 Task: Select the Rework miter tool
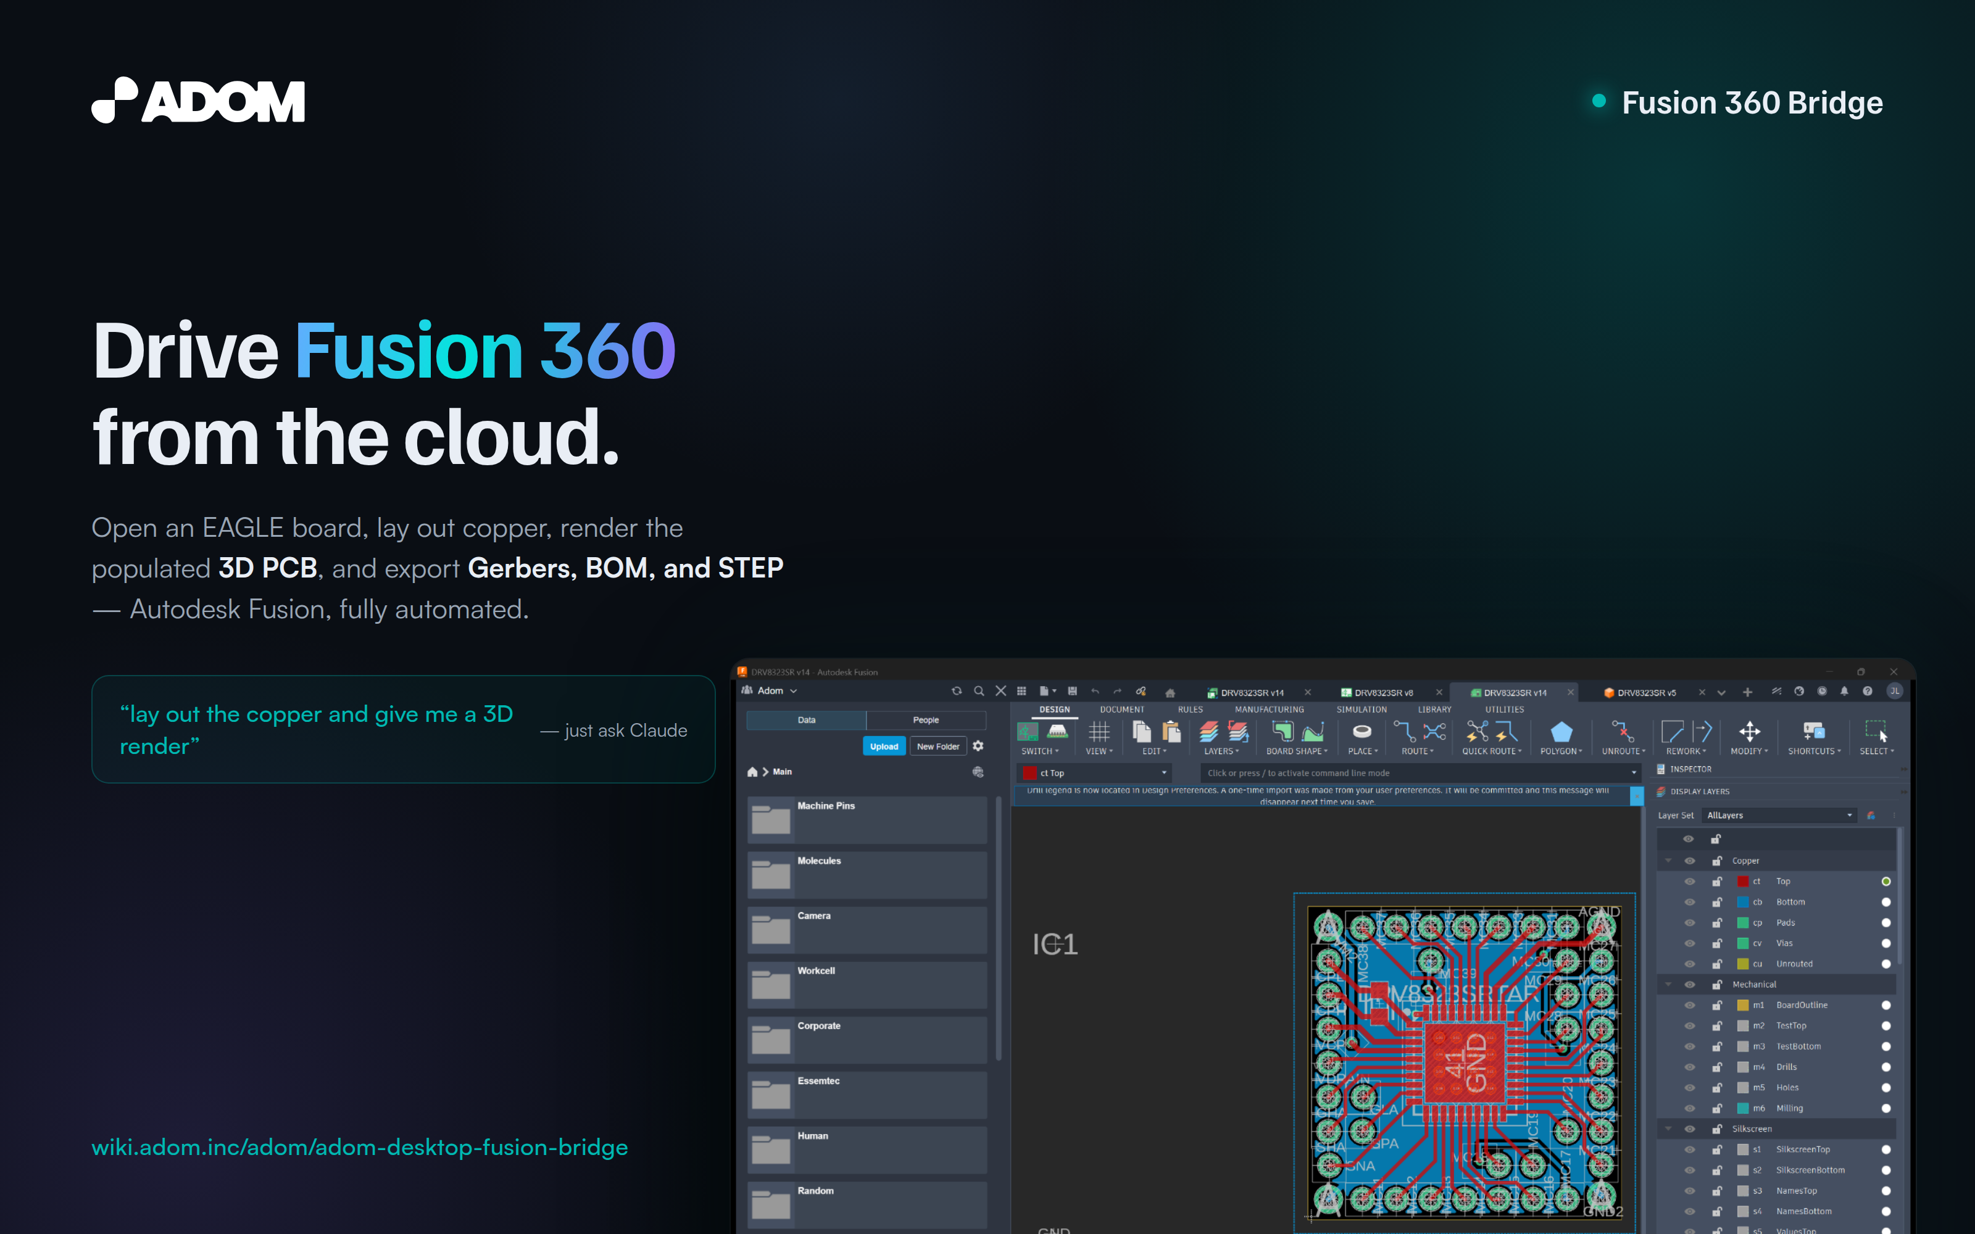tap(1672, 731)
